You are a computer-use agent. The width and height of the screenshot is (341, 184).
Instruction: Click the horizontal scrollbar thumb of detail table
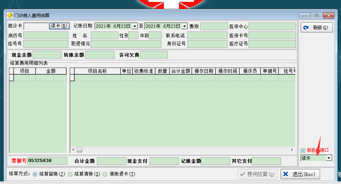(x=80, y=150)
